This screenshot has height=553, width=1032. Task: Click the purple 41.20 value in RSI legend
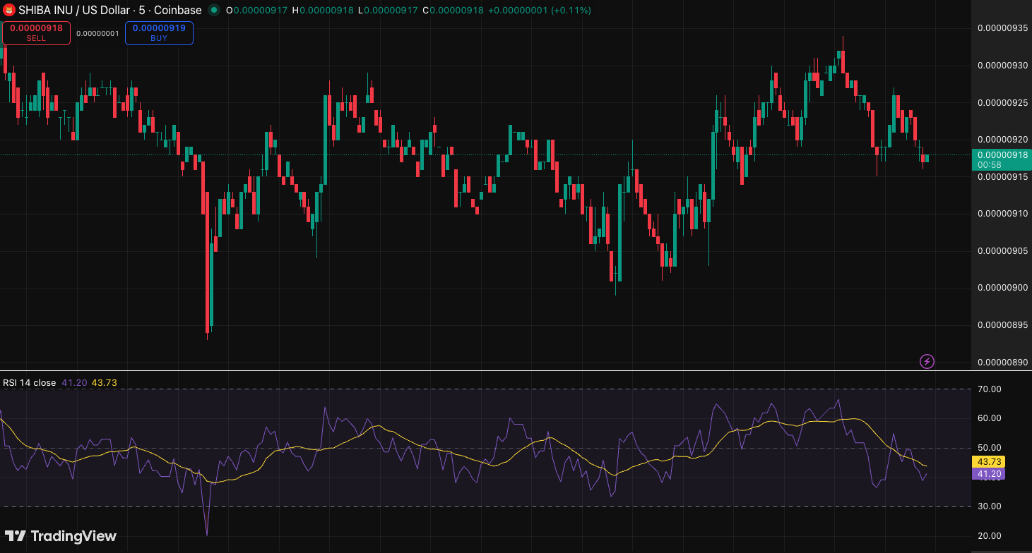pos(74,383)
